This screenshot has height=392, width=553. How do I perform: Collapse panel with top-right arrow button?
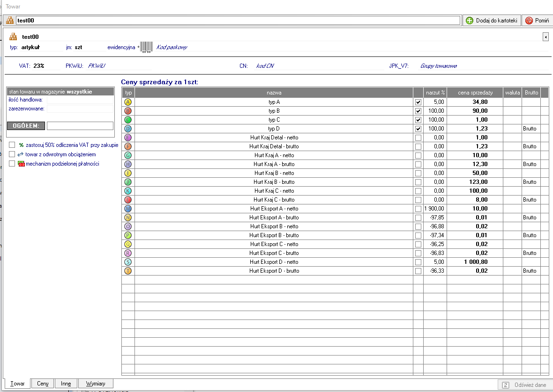click(546, 37)
